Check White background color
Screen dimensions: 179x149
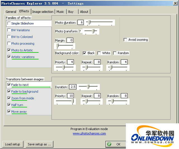[99, 53]
